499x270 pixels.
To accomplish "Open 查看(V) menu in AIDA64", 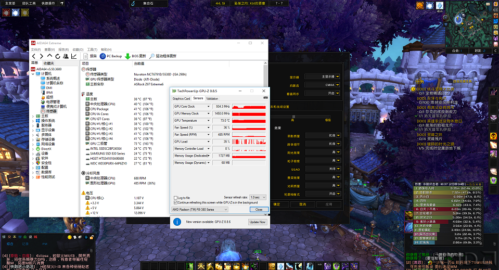I will point(49,49).
